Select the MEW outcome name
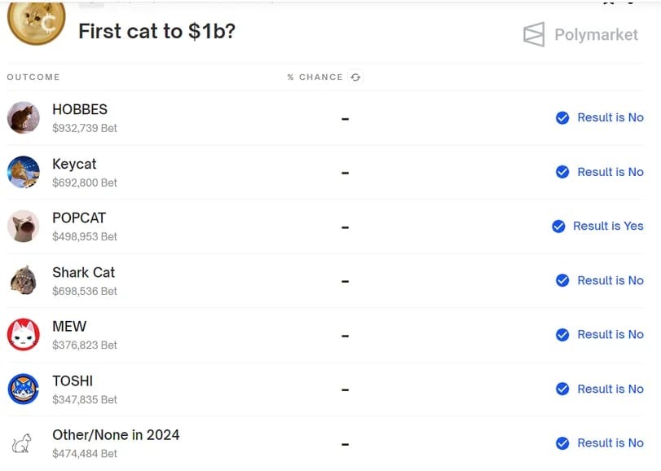The width and height of the screenshot is (661, 471). click(x=69, y=327)
